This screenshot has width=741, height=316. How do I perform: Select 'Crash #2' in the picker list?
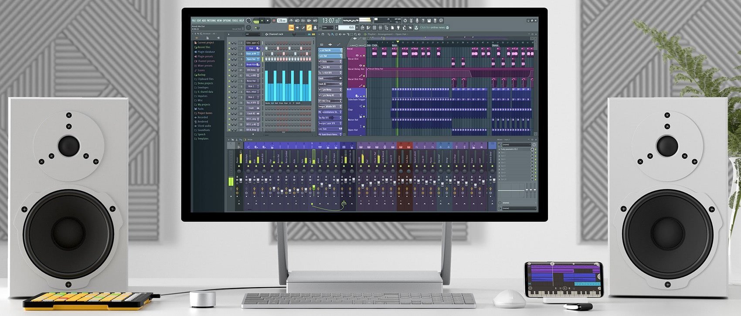point(330,84)
